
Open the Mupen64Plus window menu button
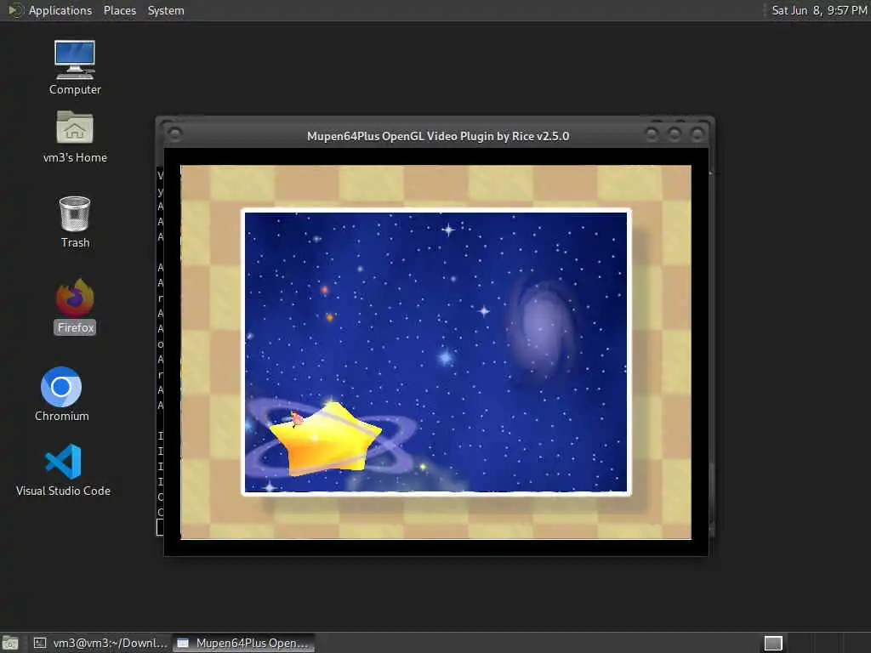[x=175, y=134]
